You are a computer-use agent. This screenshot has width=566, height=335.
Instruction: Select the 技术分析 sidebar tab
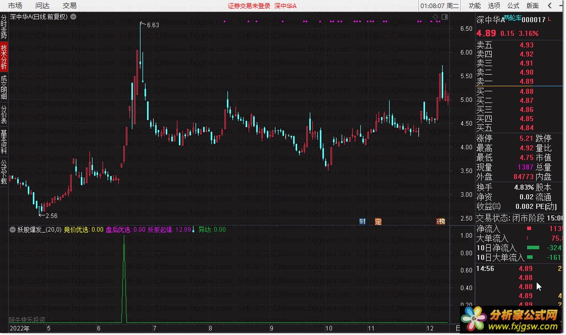click(x=4, y=57)
